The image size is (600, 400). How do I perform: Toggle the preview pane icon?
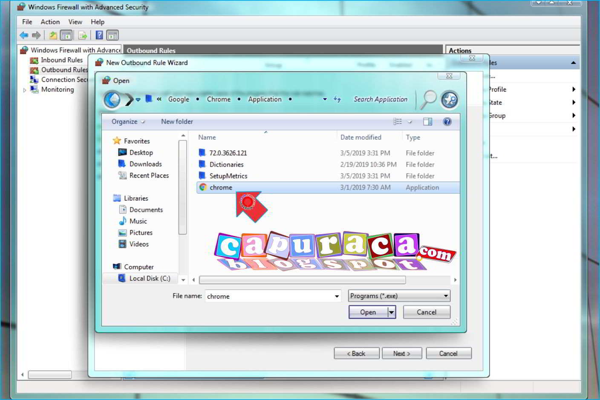[427, 122]
